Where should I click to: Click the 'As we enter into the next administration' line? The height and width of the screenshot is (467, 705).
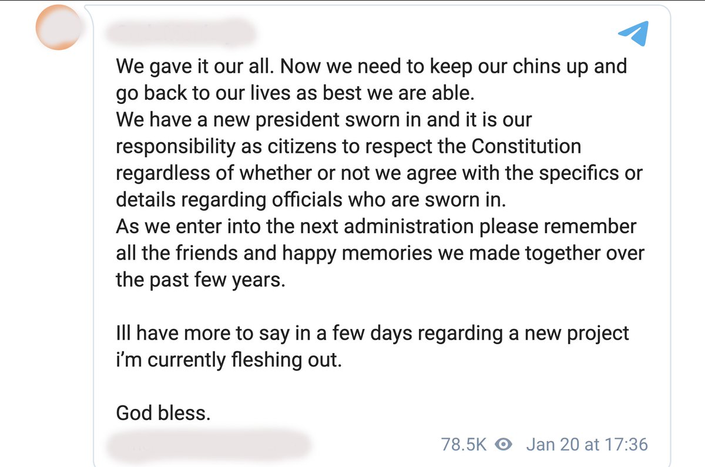coord(376,226)
